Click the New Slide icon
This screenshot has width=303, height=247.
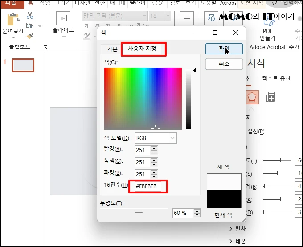click(63, 18)
